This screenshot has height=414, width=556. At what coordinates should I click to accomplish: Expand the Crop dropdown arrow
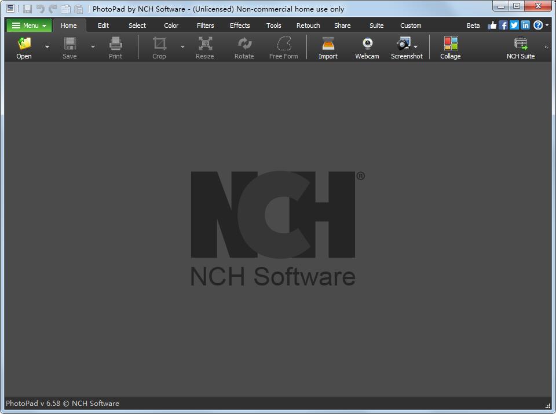(182, 47)
